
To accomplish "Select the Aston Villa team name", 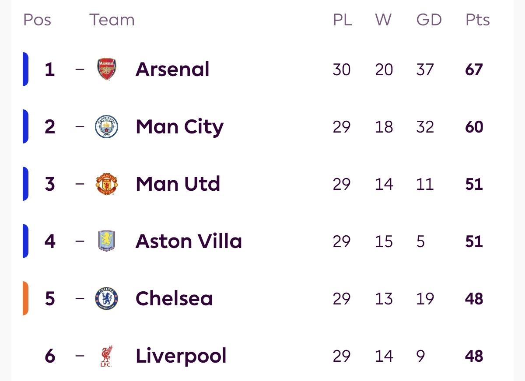I will pos(189,241).
